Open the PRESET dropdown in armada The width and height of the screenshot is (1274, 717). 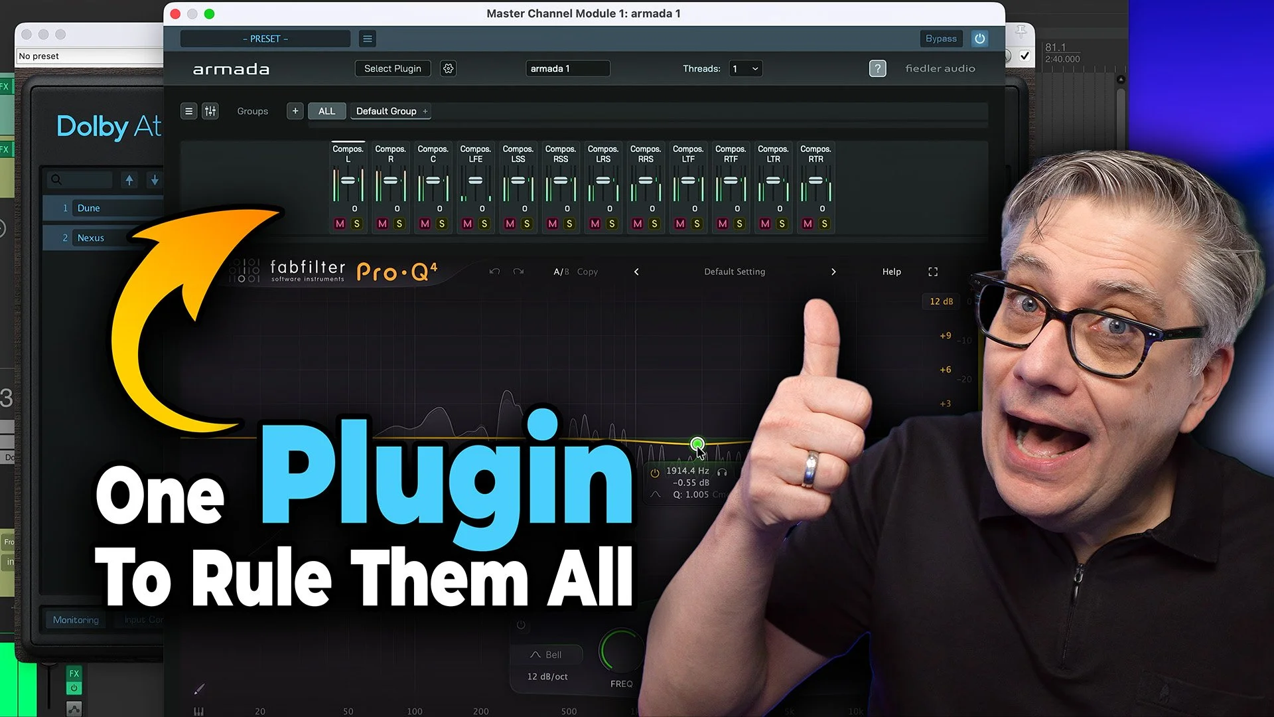[264, 39]
